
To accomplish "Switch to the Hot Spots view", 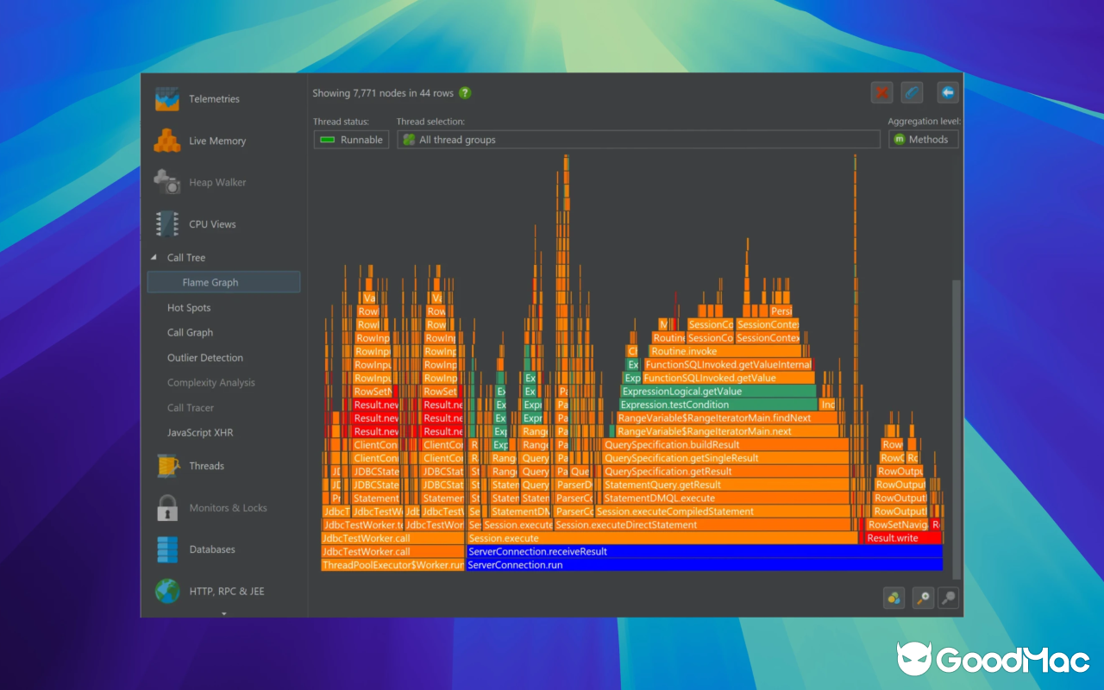I will pos(189,307).
